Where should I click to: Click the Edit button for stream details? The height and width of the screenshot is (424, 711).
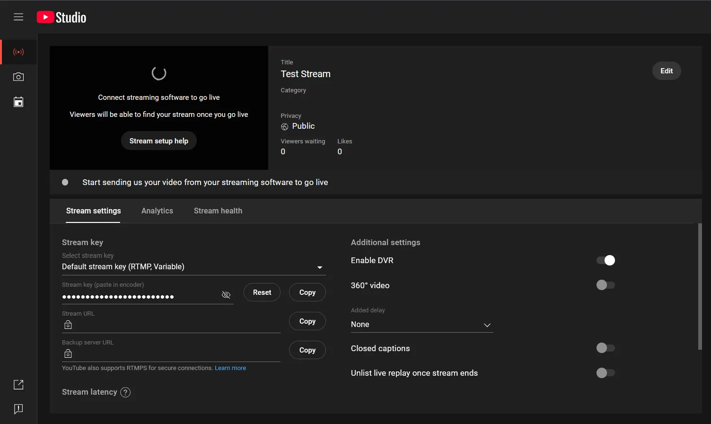[x=667, y=71]
